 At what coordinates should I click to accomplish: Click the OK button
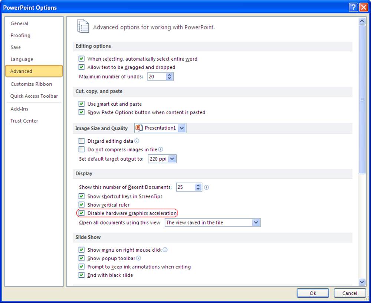click(312, 293)
